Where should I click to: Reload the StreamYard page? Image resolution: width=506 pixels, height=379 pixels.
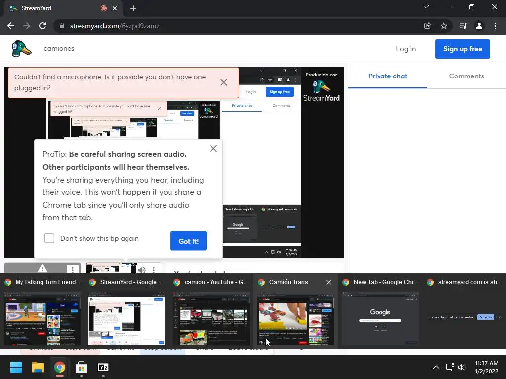[x=42, y=26]
